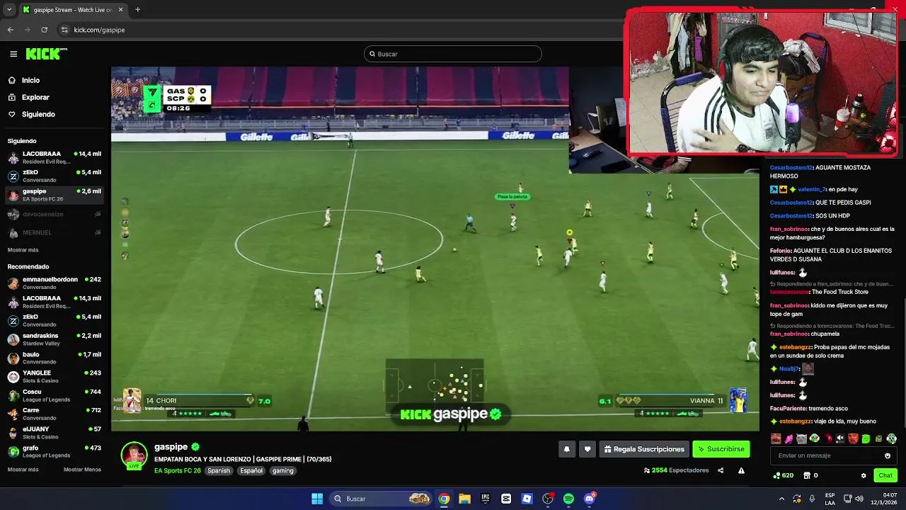
Task: Open File Explorer from taskbar
Action: [464, 499]
